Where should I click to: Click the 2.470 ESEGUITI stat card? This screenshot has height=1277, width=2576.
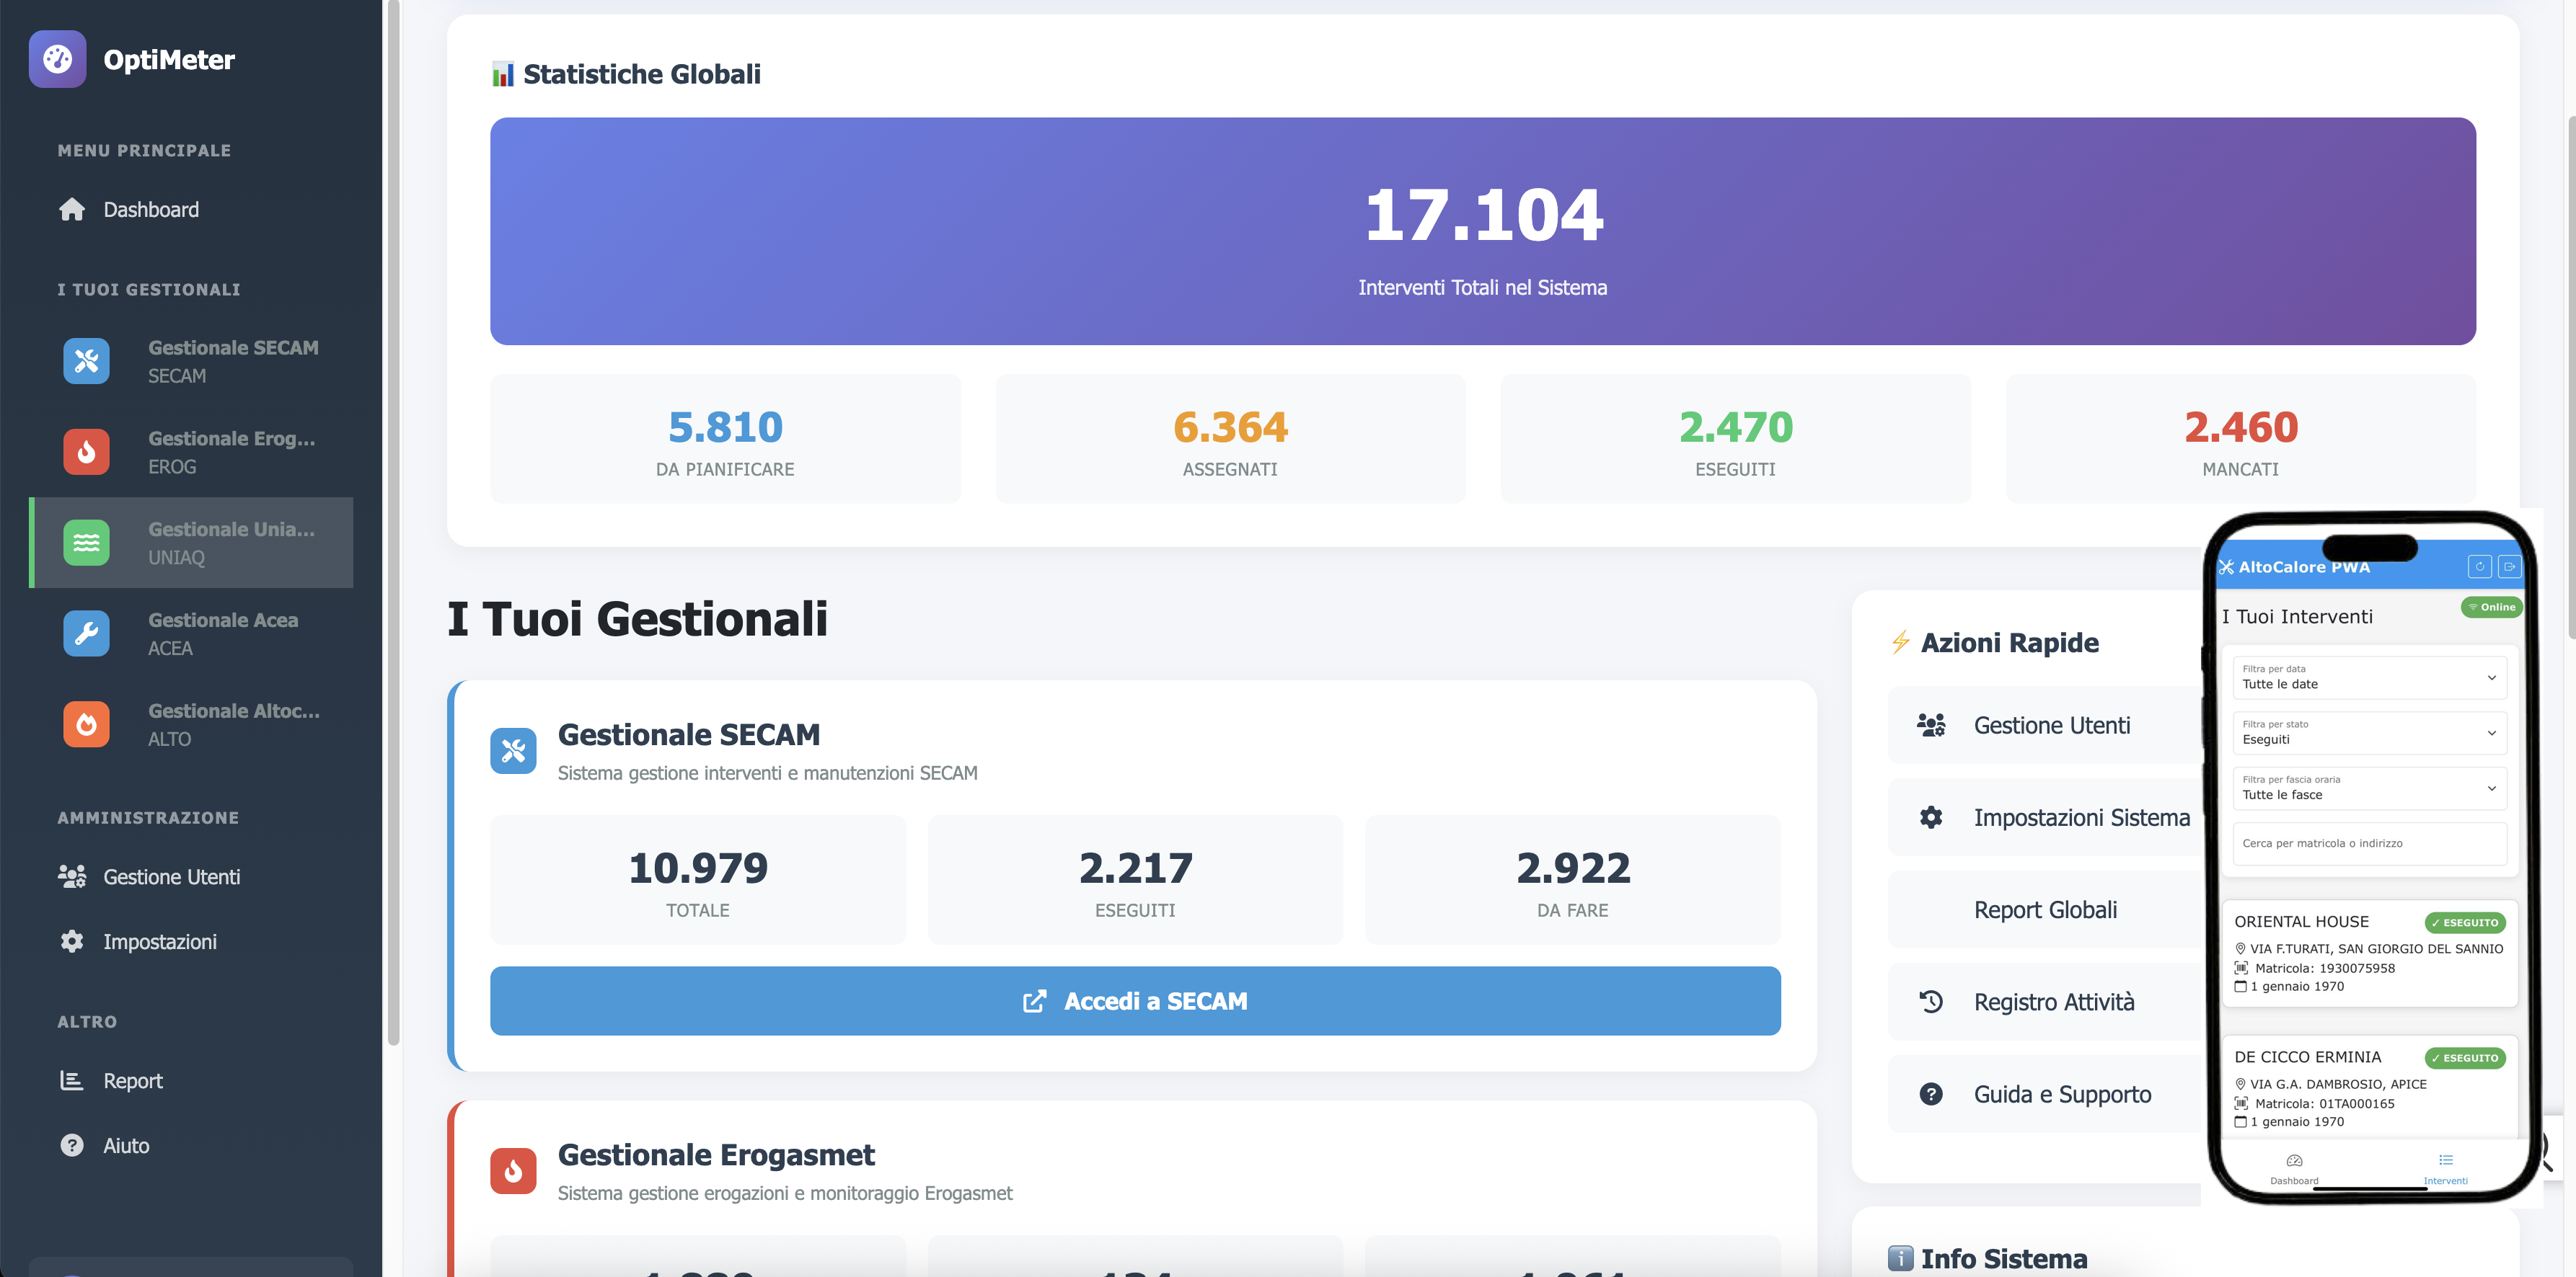[1735, 439]
